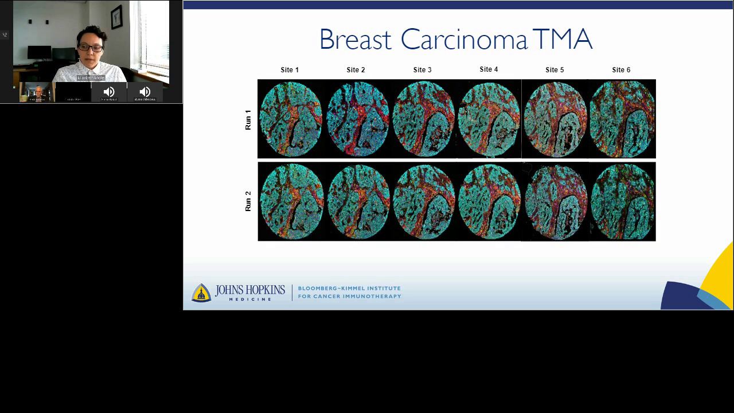Click the Breast Carcinoma TMA slide title
734x413 pixels.
click(x=455, y=40)
